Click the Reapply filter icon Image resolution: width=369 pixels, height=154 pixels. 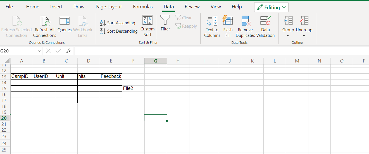[x=178, y=26]
